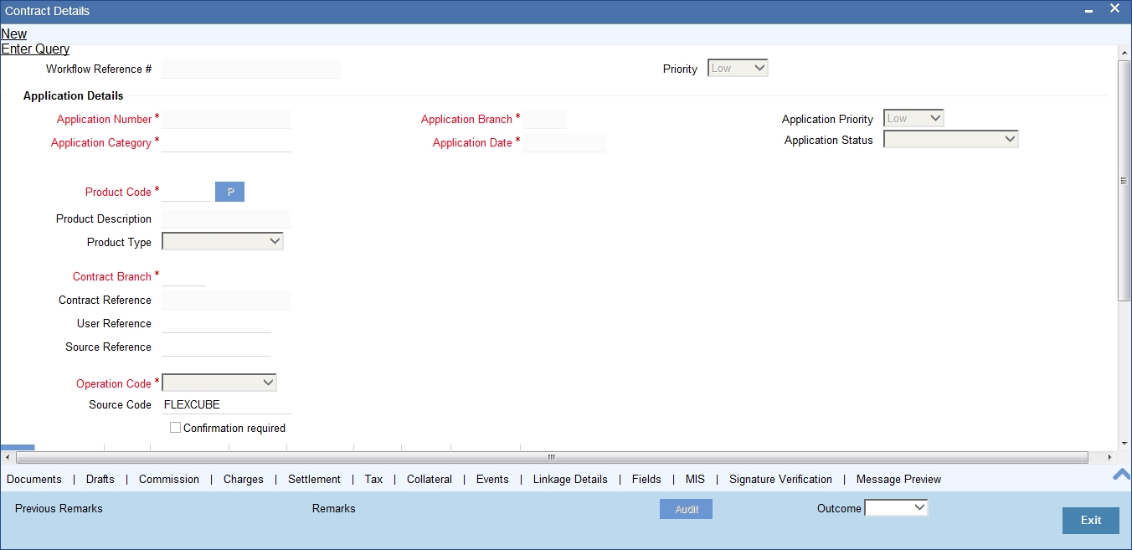
Task: Minimize the Contract Details window
Action: (x=1088, y=11)
